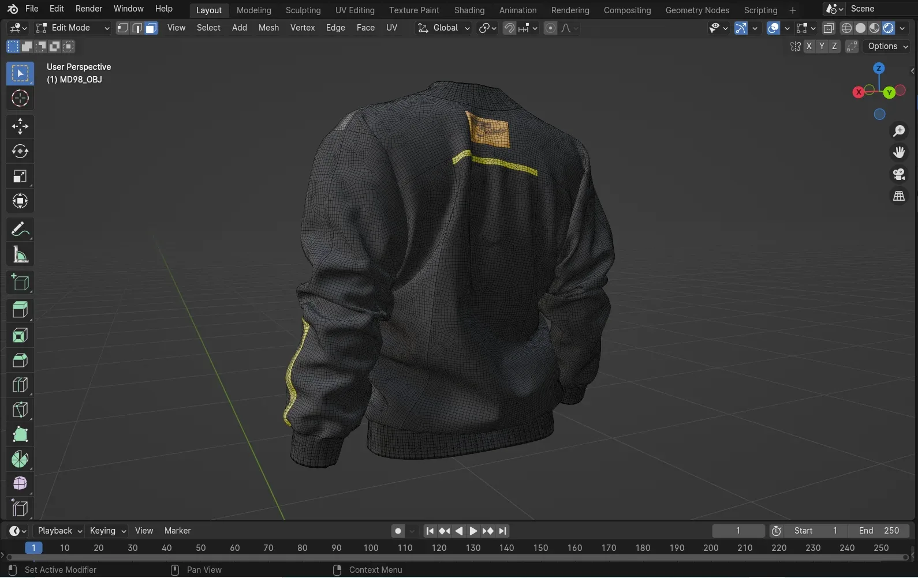Toggle proportional editing
This screenshot has width=918, height=578.
pos(550,28)
